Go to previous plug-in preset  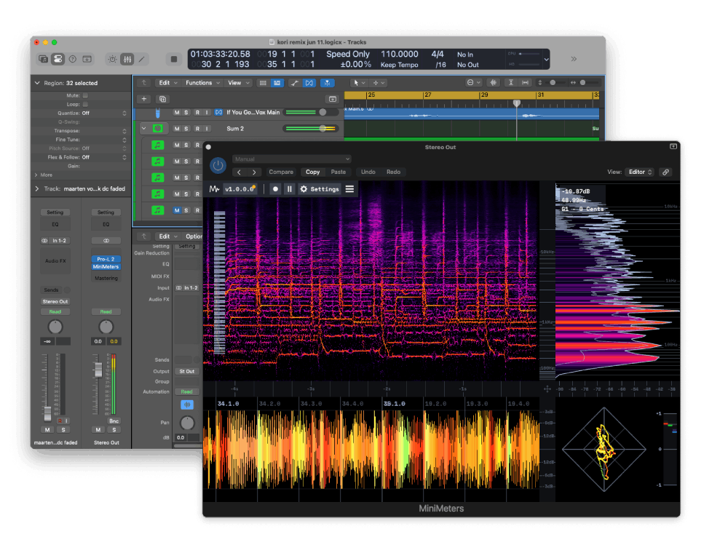click(x=239, y=172)
